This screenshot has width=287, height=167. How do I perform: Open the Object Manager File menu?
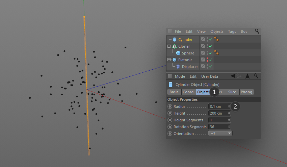tap(178, 31)
